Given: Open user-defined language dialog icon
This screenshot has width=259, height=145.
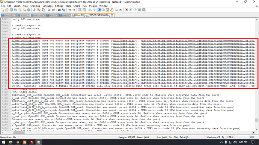Looking at the screenshot, I should (x=103, y=10).
